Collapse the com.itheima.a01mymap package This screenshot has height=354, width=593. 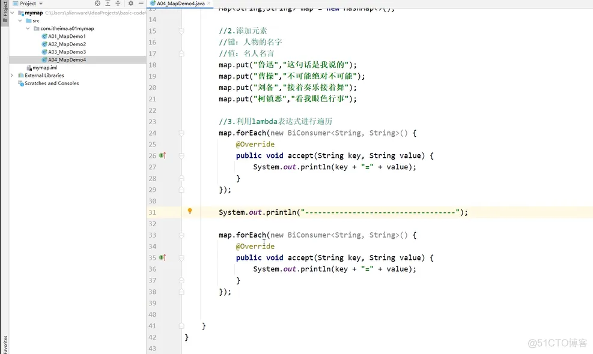point(26,28)
